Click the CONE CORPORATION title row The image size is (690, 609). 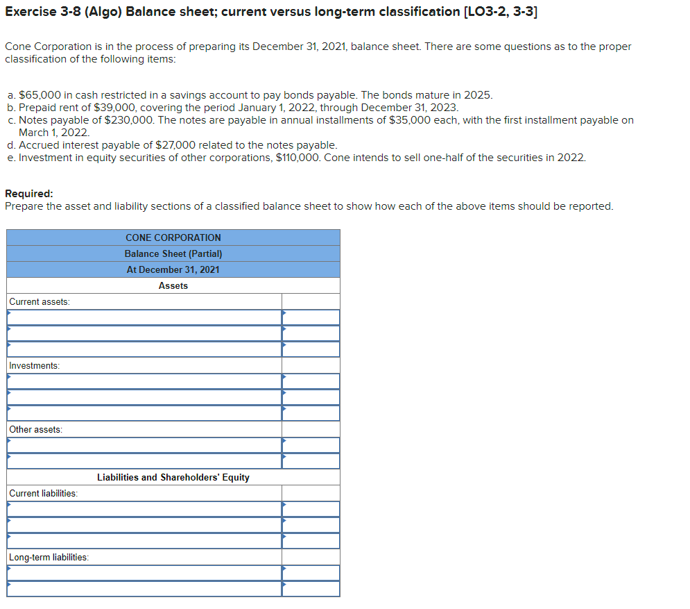click(x=173, y=237)
